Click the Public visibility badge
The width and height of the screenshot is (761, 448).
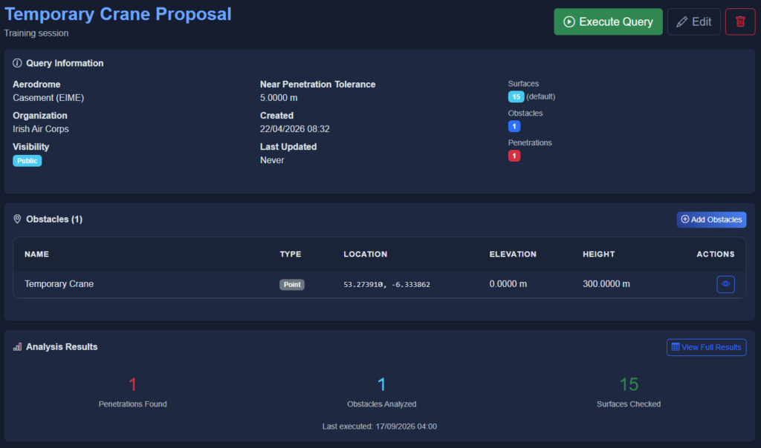[x=27, y=161]
